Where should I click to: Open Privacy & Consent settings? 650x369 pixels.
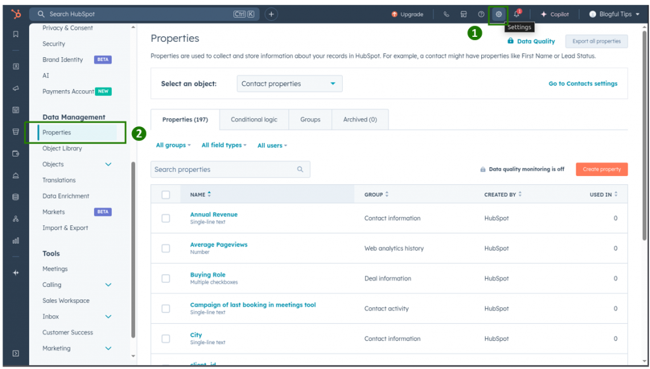point(67,28)
